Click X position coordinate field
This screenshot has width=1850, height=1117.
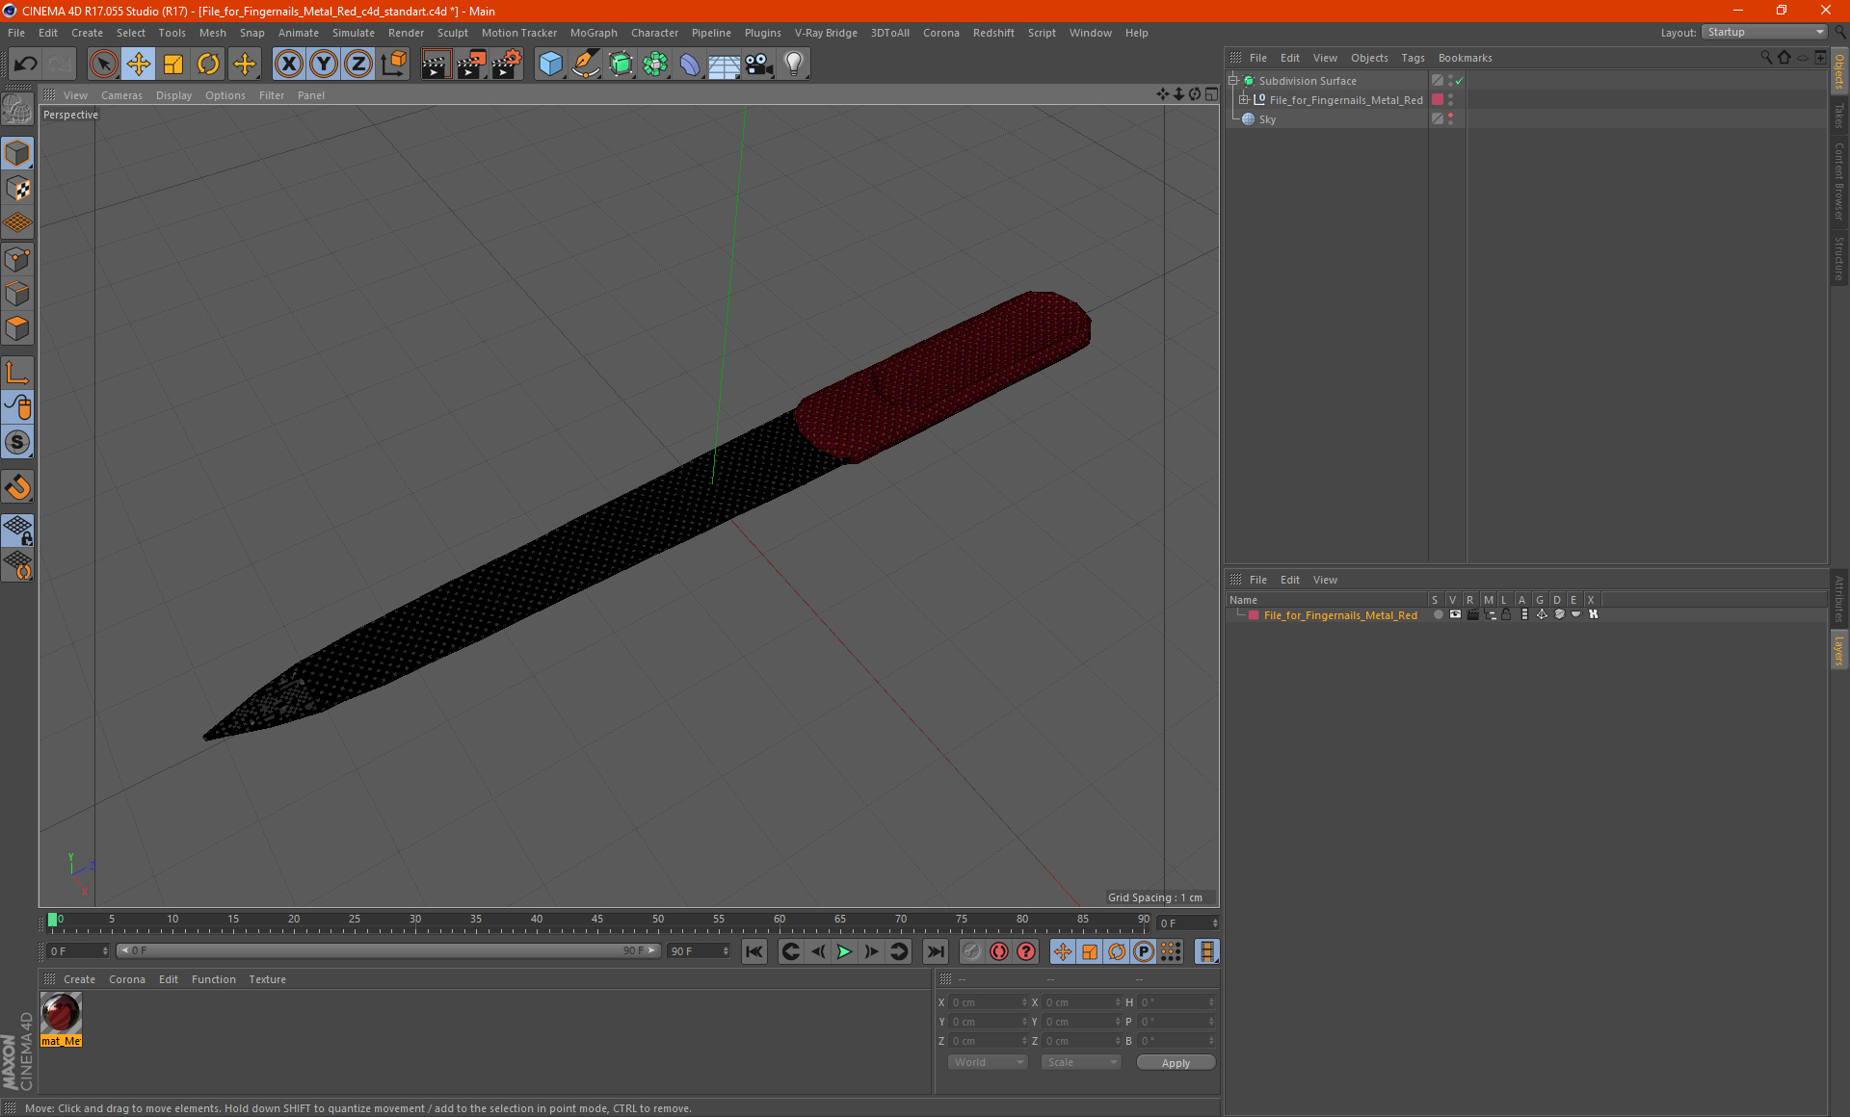pyautogui.click(x=988, y=1002)
